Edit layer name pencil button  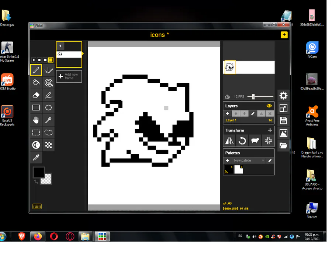[253, 114]
